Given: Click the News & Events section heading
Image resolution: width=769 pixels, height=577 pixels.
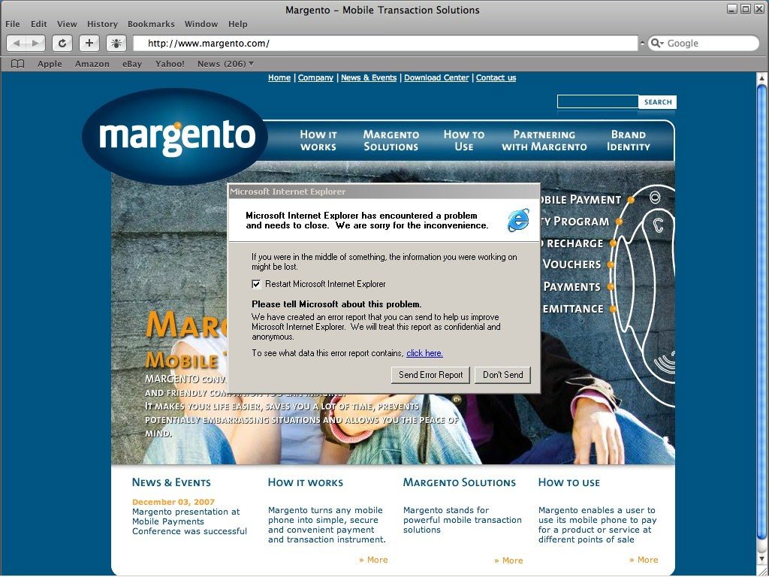Looking at the screenshot, I should pyautogui.click(x=171, y=482).
